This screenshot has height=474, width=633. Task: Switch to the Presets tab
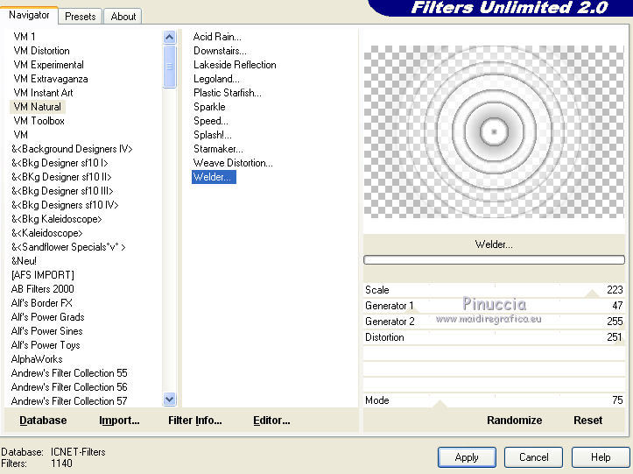click(80, 17)
